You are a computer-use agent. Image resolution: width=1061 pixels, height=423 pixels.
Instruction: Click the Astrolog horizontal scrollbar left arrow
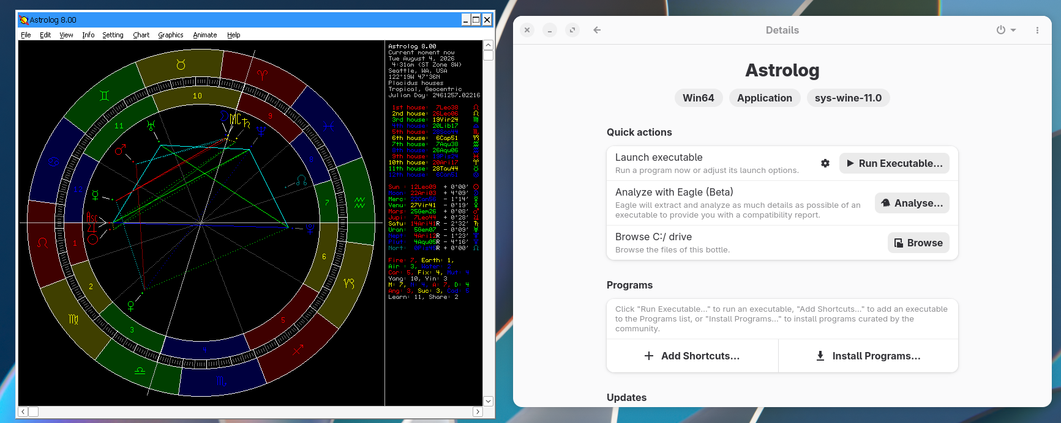(23, 411)
